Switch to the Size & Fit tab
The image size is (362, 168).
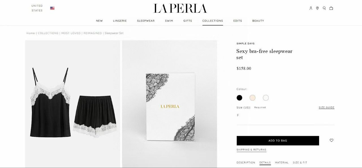(300, 163)
